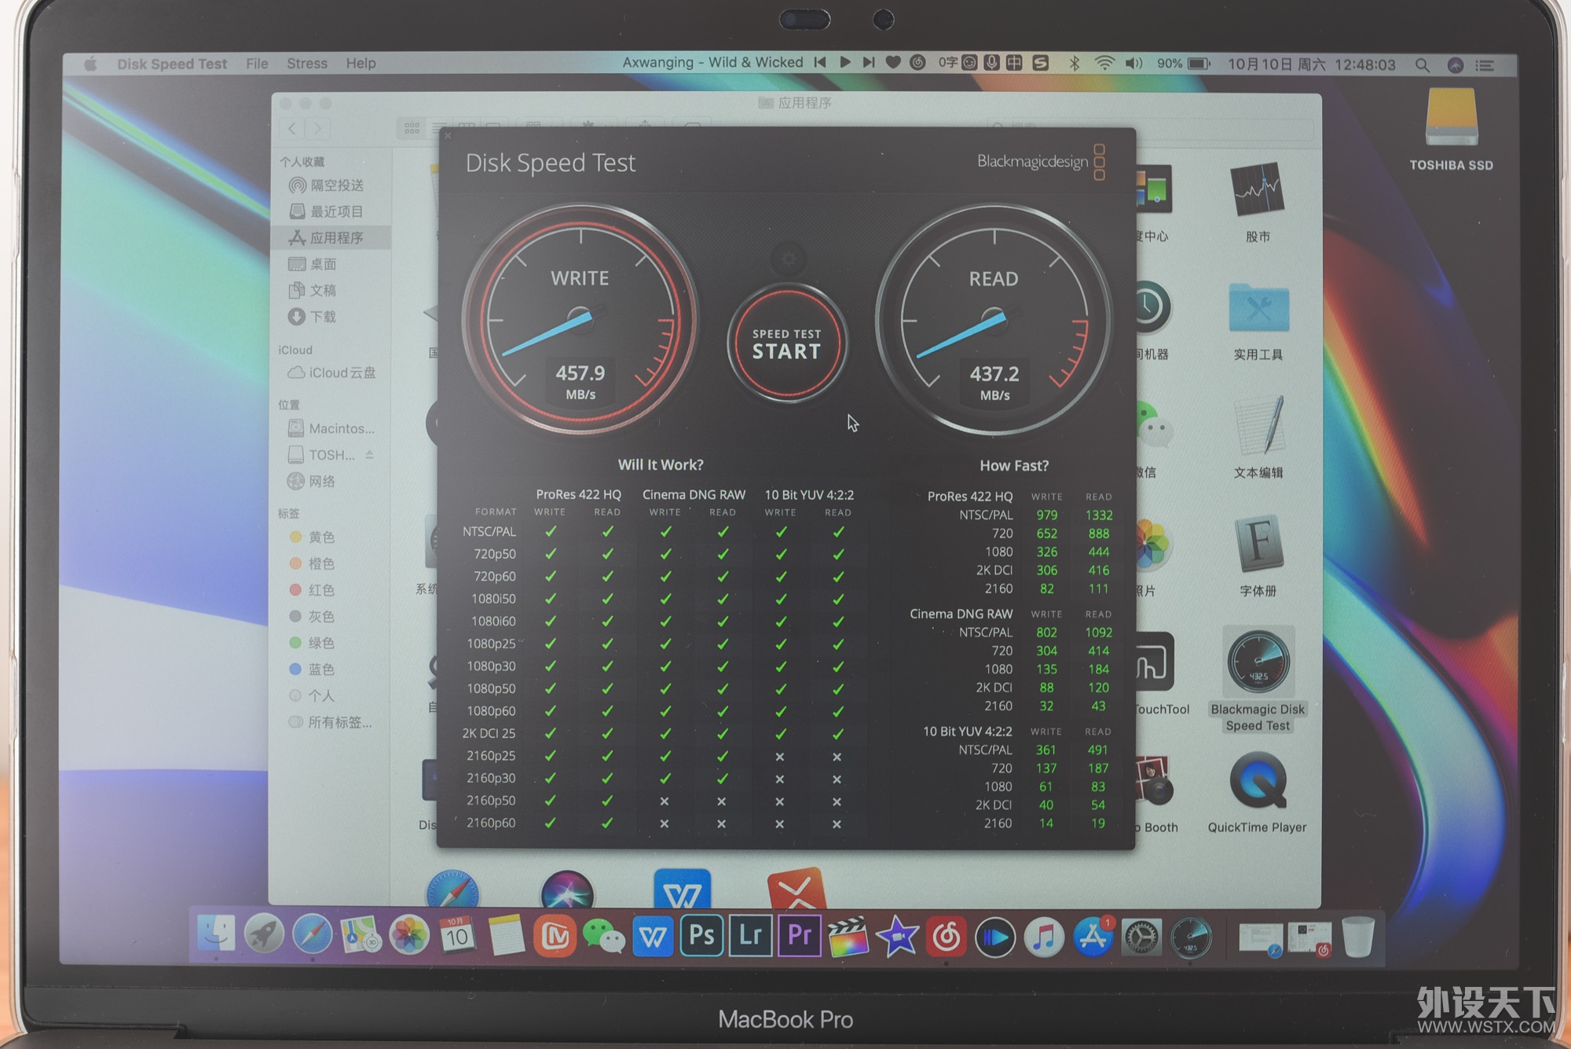Open the Disk Speed Test app menu

(172, 64)
